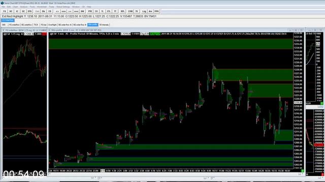This screenshot has width=325, height=182.
Task: Open the Worksheet menu
Action: point(42,7)
